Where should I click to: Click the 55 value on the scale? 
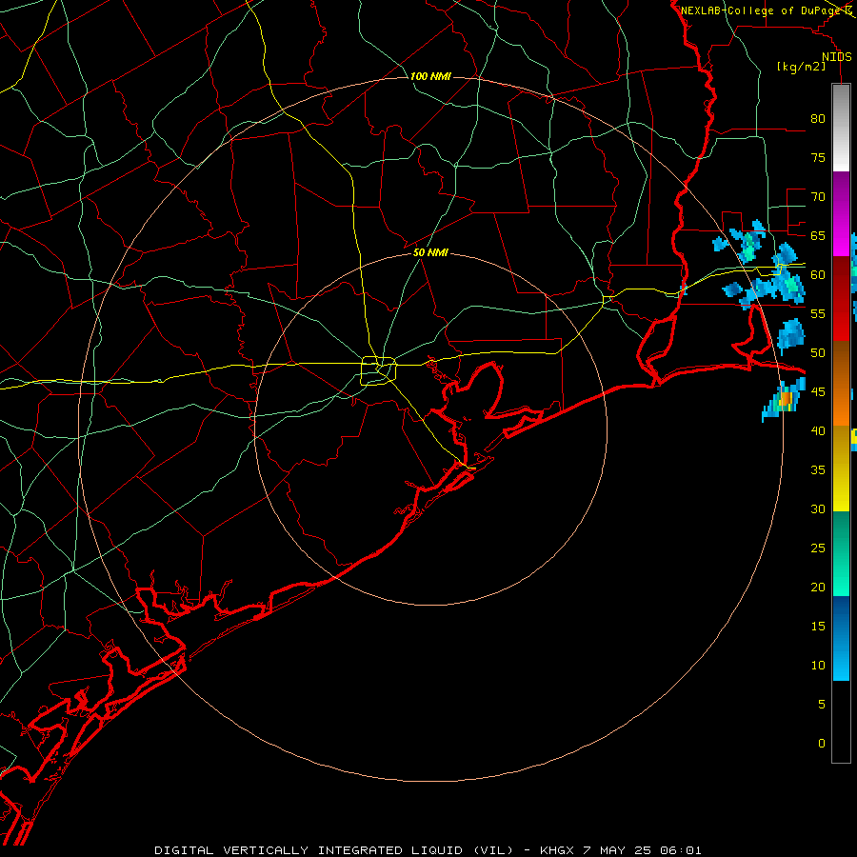[x=818, y=313]
